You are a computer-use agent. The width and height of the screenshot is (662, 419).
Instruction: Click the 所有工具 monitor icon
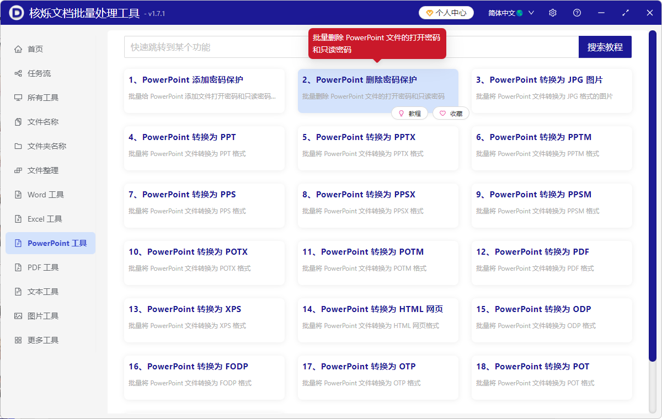tap(18, 98)
